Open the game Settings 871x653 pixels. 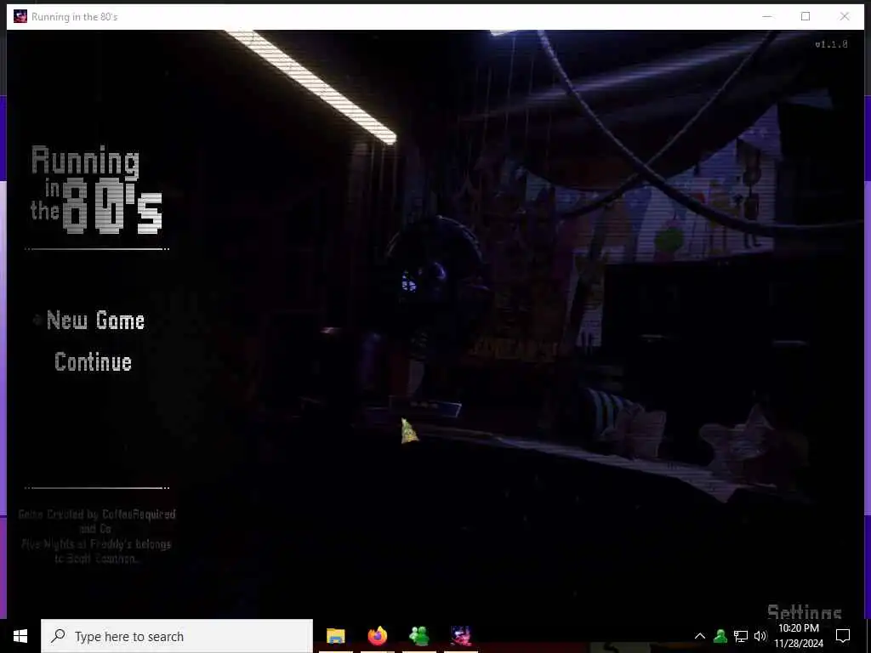(805, 612)
